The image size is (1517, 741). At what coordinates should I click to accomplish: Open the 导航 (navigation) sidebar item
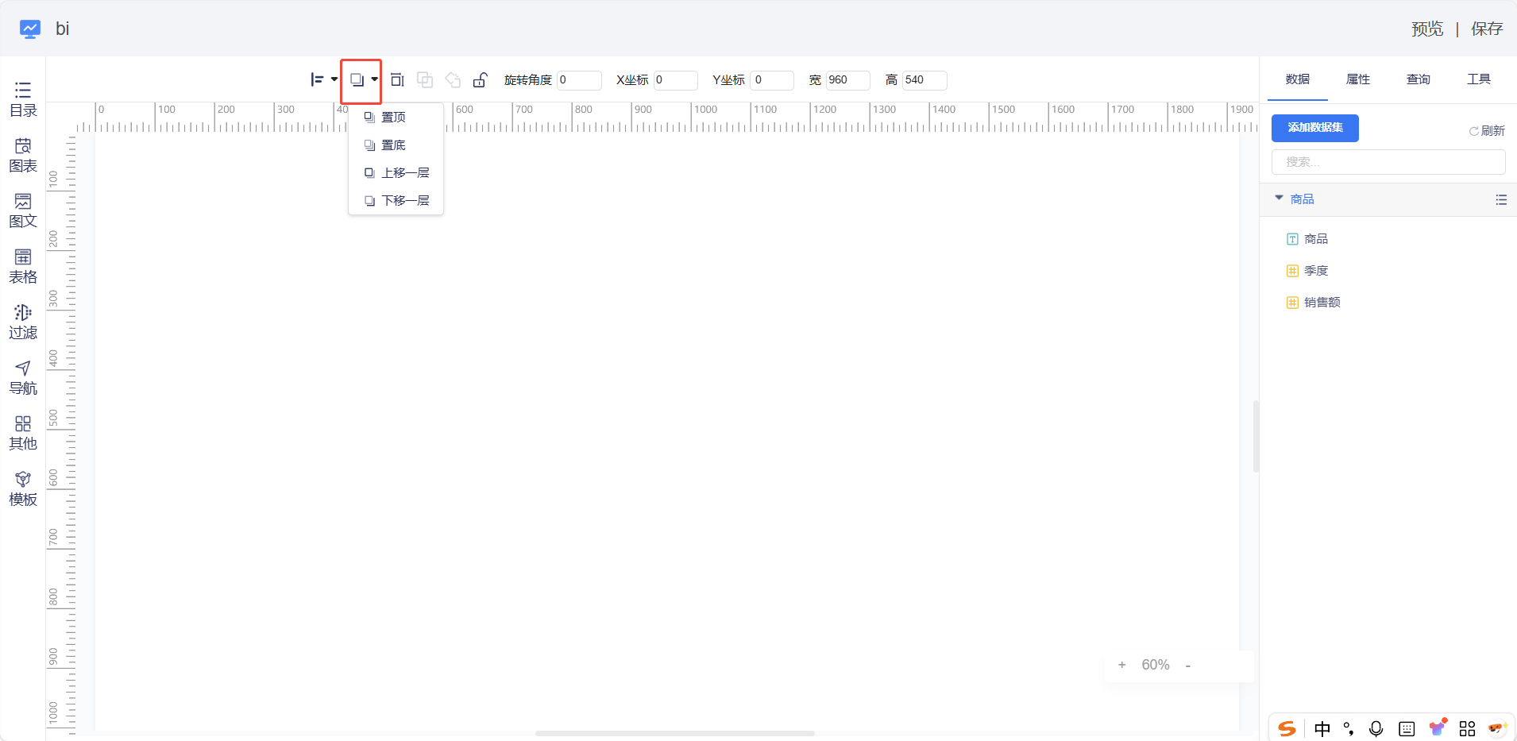pos(23,377)
